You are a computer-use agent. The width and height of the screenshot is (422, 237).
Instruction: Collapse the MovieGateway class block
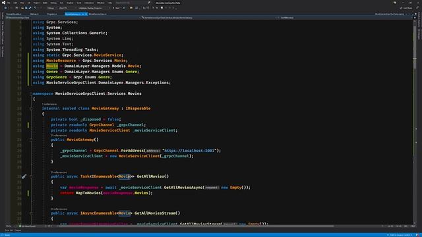click(x=31, y=109)
